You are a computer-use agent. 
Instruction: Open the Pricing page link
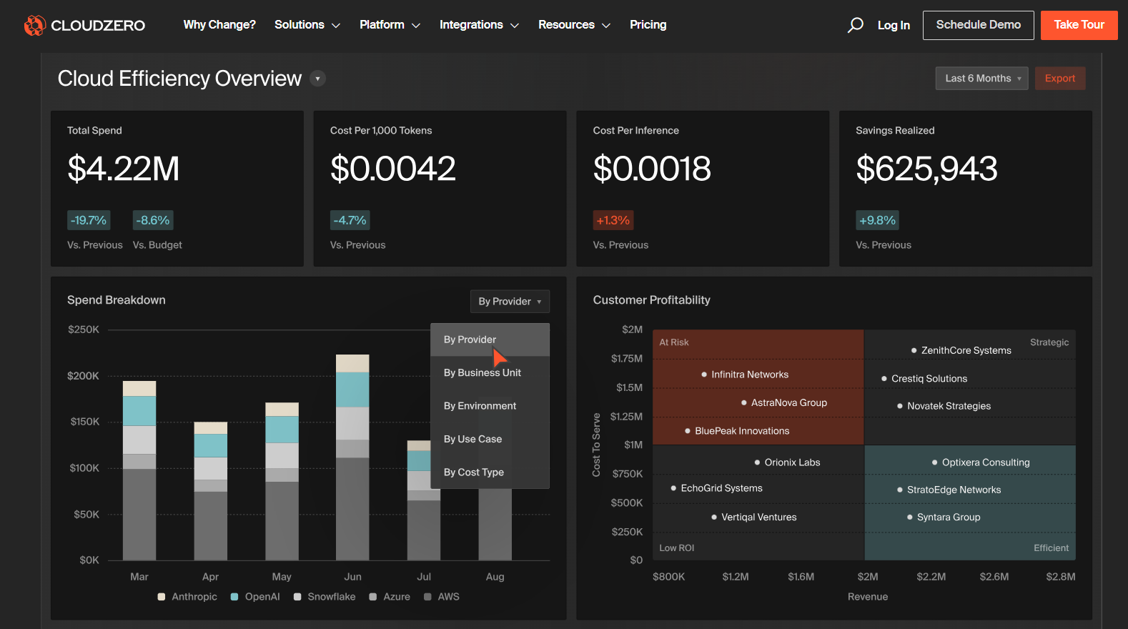pos(648,25)
